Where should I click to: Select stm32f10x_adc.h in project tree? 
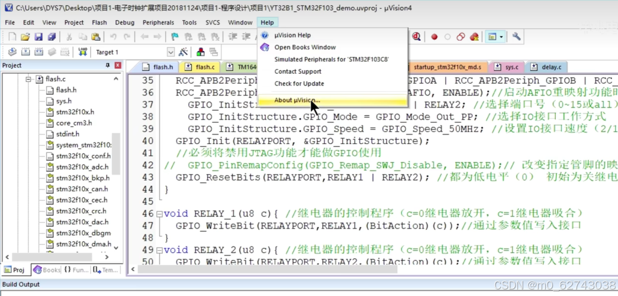pos(82,167)
